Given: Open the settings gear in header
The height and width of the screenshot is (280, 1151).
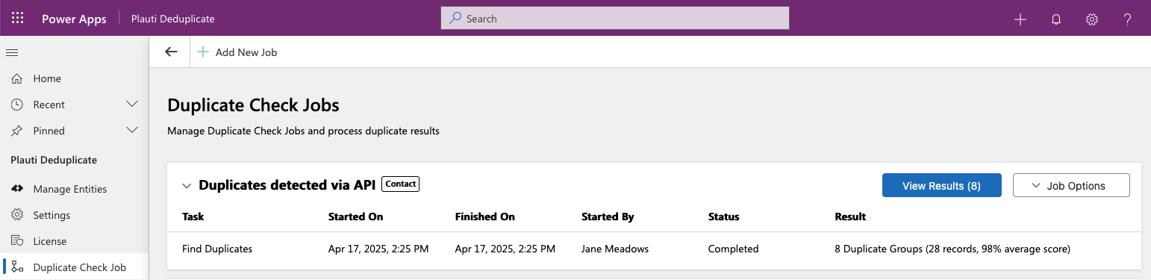Looking at the screenshot, I should (1092, 19).
